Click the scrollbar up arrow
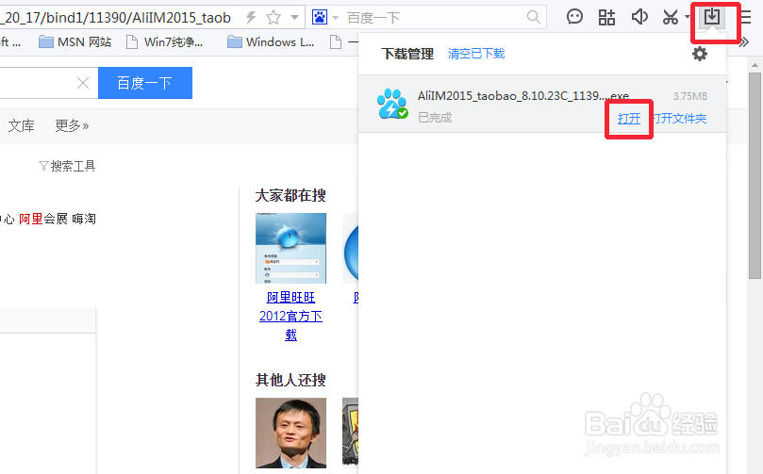Screen dimensions: 763x474 click(755, 65)
